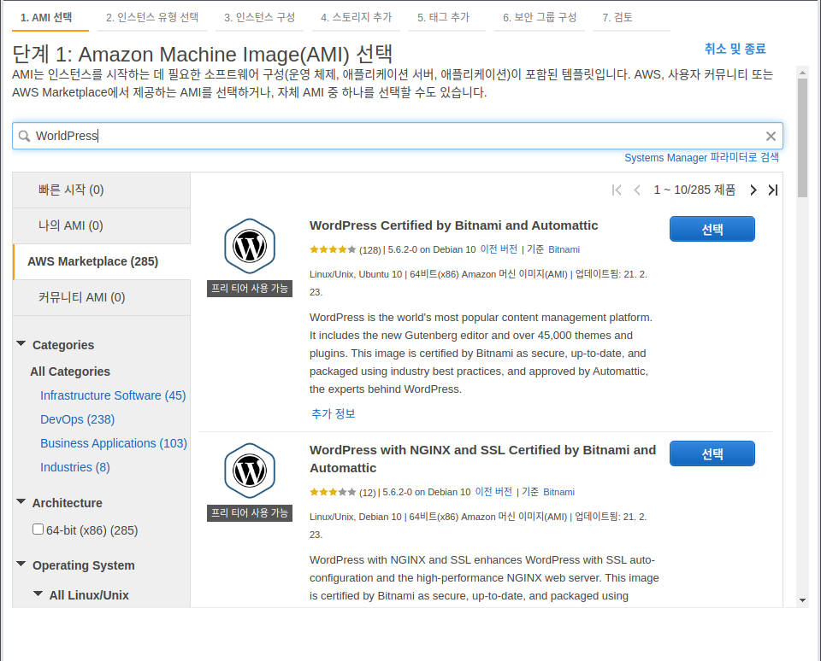Click 프리 티어 badge under second WordPress logo
Viewport: 821px width, 661px height.
[250, 513]
